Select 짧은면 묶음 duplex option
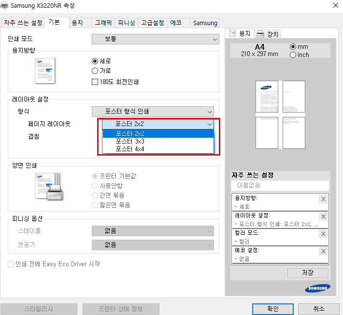This screenshot has width=343, height=315. 95,205
